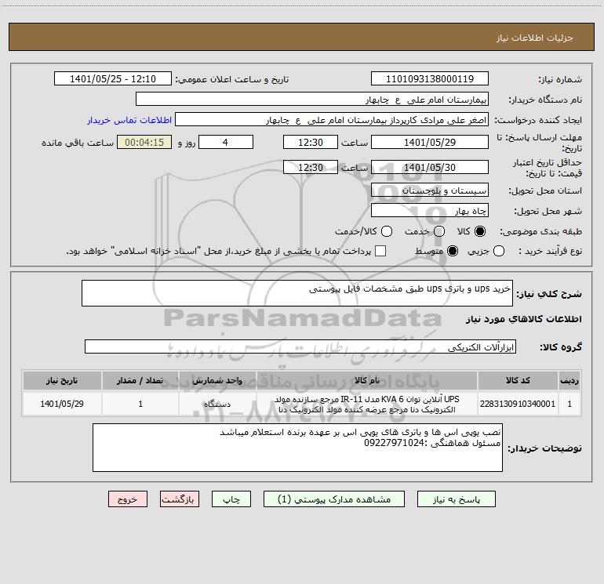Click the buyer name field بیمارستان امام علی
The image size is (604, 584).
point(312,100)
